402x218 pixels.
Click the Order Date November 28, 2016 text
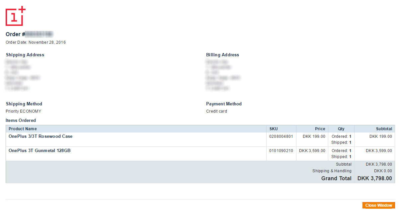tap(36, 42)
